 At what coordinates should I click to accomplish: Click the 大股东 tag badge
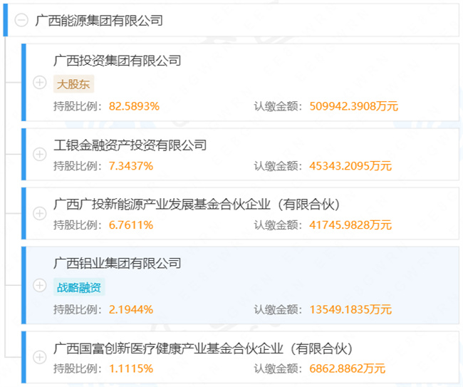click(x=73, y=84)
